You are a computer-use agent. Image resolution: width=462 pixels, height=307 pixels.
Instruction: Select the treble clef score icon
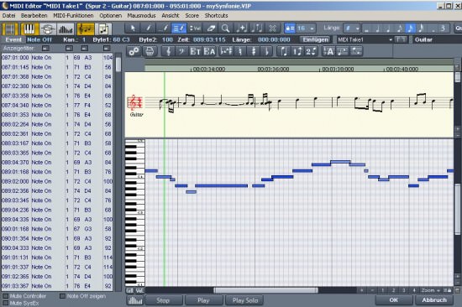point(168,51)
